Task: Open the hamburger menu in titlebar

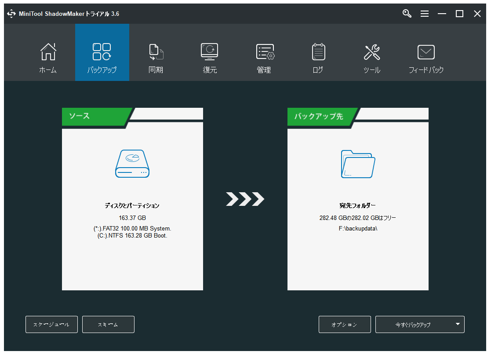Action: coord(425,14)
